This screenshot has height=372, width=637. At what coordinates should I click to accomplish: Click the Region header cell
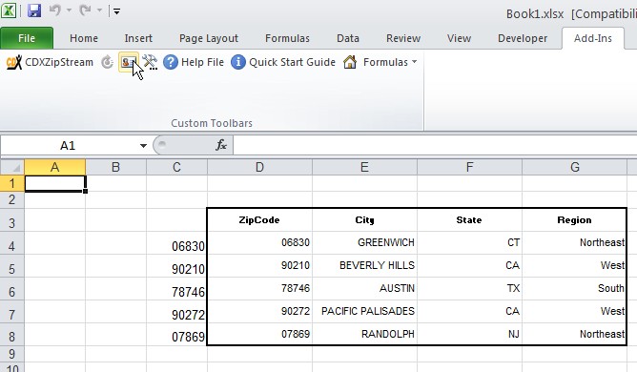click(574, 220)
